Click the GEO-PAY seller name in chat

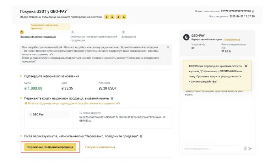(x=198, y=36)
